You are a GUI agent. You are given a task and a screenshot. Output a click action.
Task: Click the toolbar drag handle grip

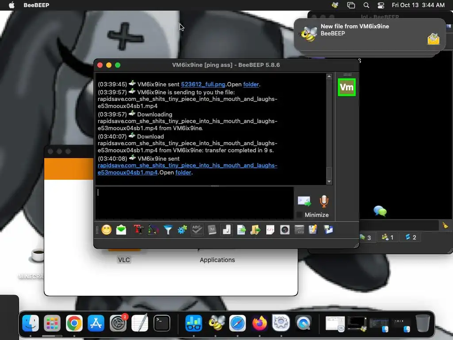click(x=97, y=230)
